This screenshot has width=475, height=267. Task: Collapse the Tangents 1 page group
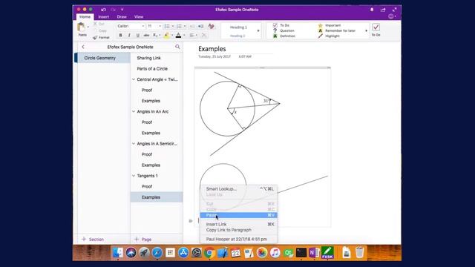tap(134, 176)
